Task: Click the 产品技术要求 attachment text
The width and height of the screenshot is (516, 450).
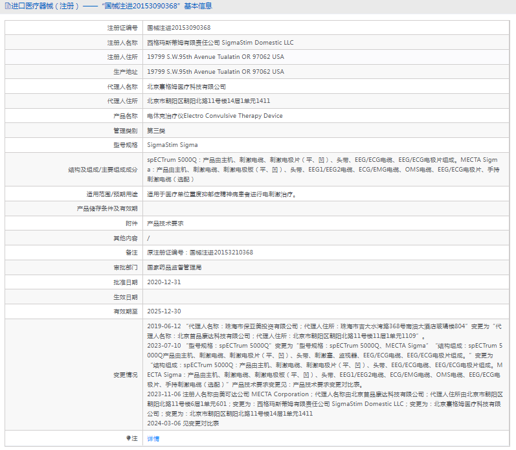Action: pyautogui.click(x=165, y=223)
